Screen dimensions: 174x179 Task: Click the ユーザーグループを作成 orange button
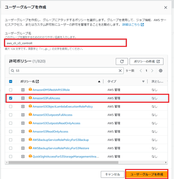tap(147, 174)
